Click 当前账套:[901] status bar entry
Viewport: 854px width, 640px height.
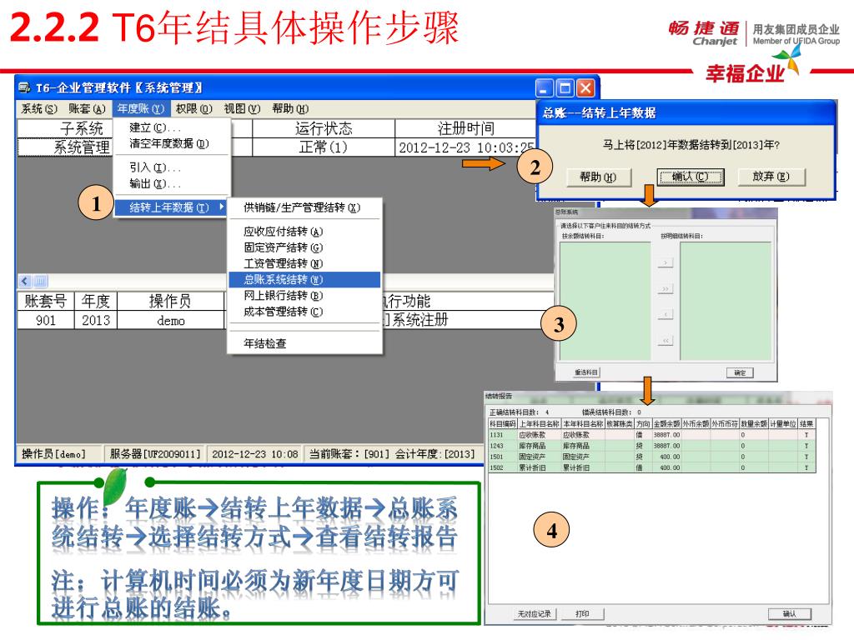coord(392,453)
